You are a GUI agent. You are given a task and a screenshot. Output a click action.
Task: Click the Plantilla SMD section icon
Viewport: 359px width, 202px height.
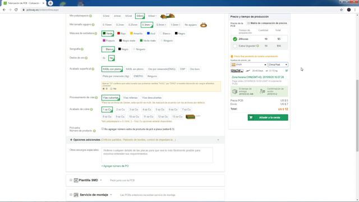point(76,181)
